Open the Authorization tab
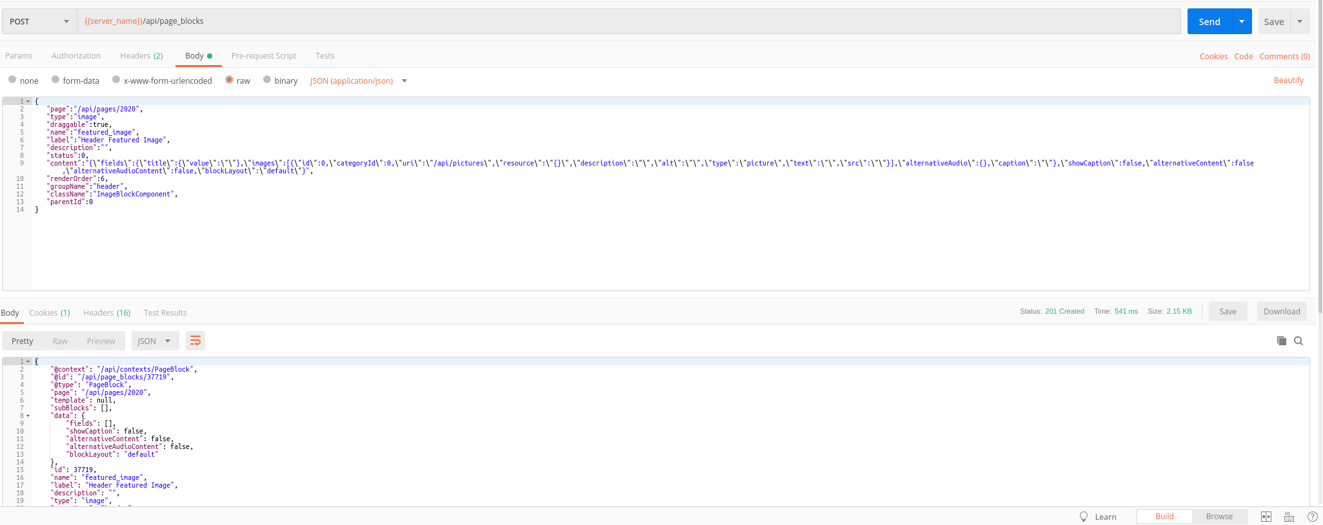This screenshot has height=525, width=1323. 76,56
